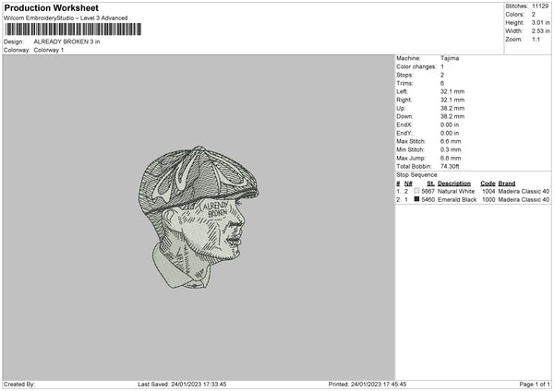554x391 pixels.
Task: Click the Max Jump label
Action: coord(411,158)
